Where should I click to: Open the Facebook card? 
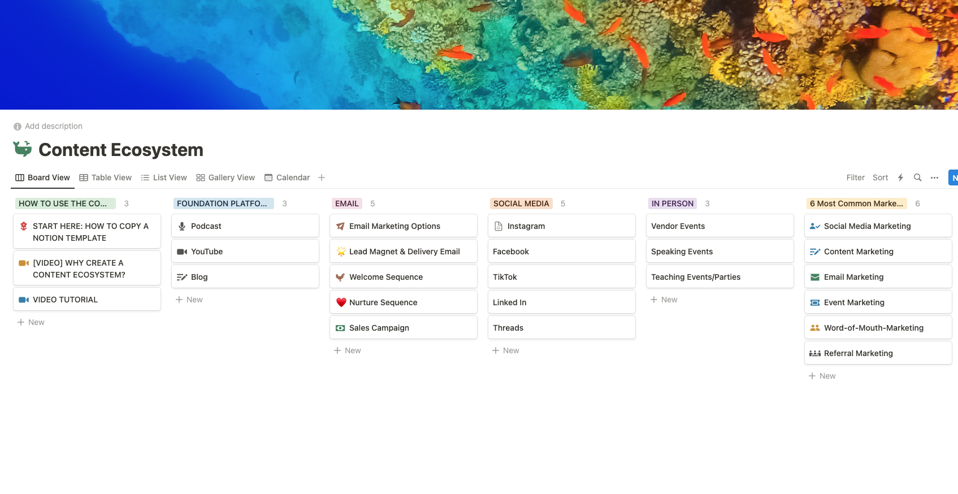click(562, 252)
